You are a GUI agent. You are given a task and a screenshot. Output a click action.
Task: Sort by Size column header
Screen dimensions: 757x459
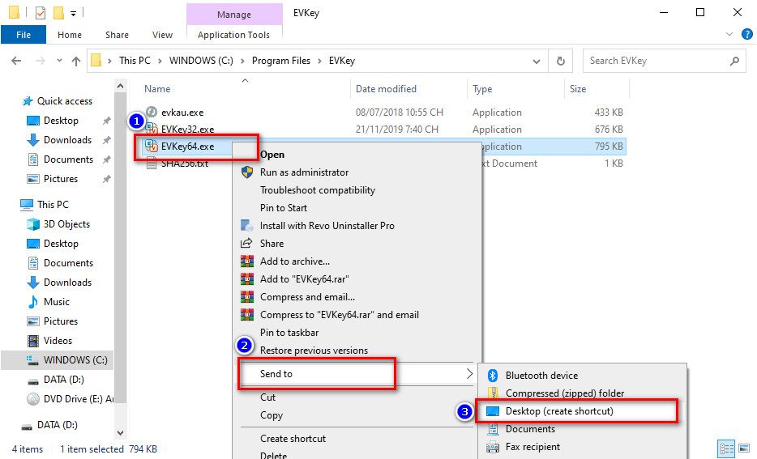click(x=578, y=89)
